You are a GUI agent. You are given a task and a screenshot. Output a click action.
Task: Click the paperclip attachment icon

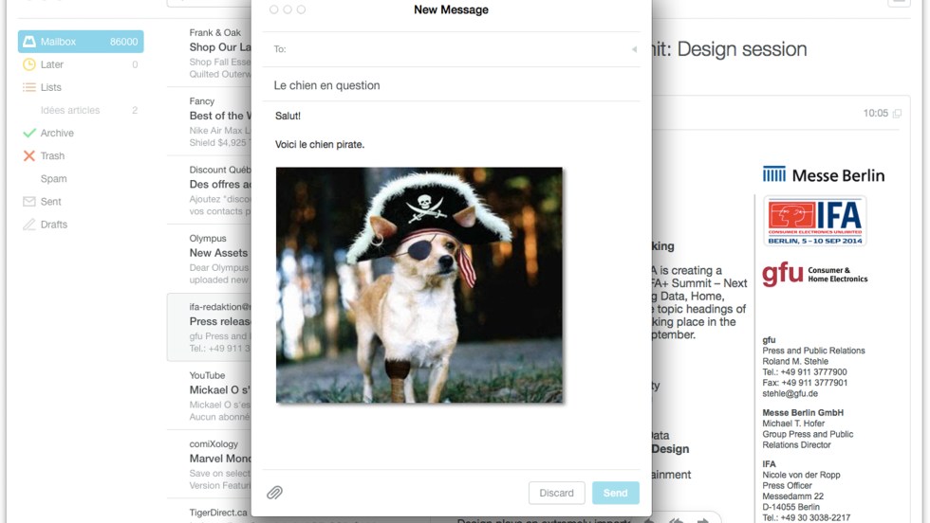click(274, 493)
